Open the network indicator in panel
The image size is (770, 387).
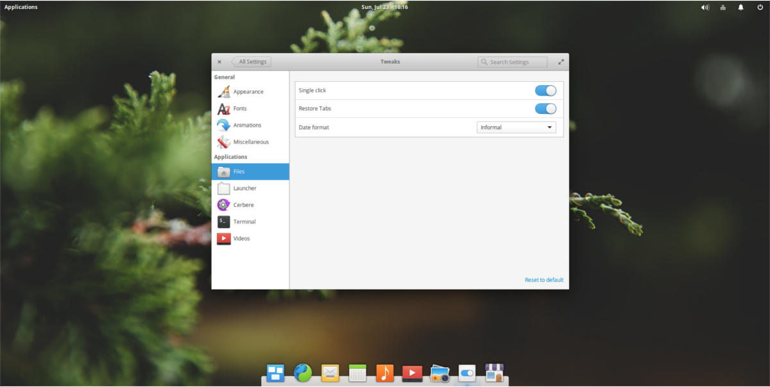(x=723, y=7)
